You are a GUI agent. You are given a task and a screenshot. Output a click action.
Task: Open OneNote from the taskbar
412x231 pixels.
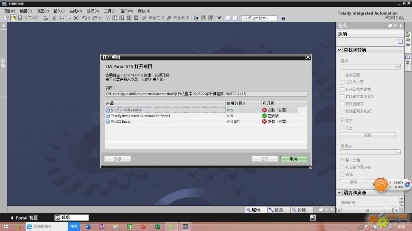(x=102, y=227)
